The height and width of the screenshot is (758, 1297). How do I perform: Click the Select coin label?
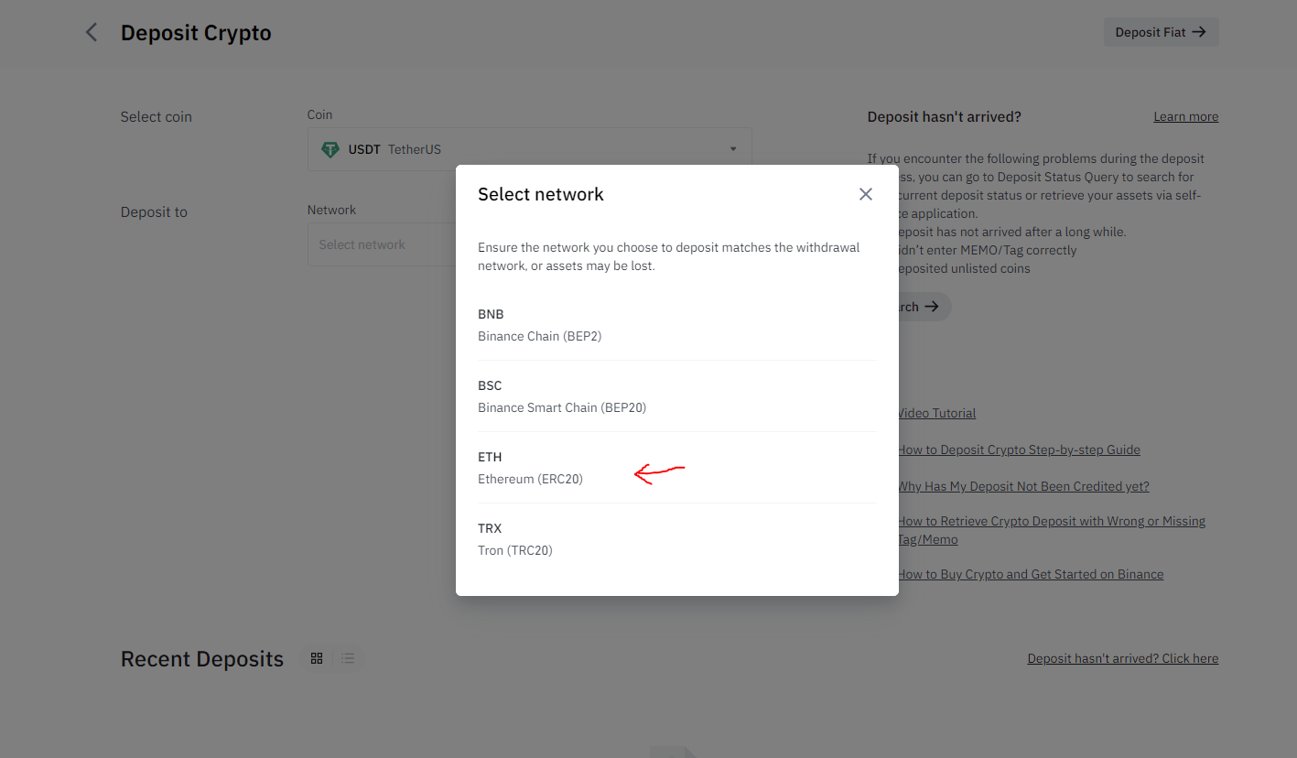click(x=157, y=116)
